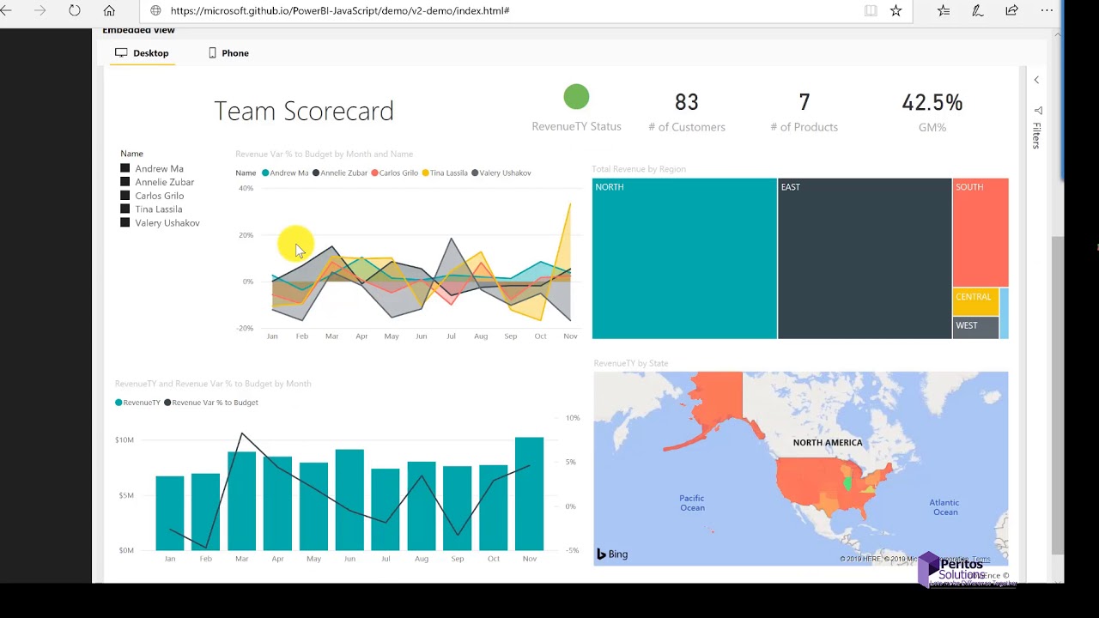Click the Mar revenue bar
Viewport: 1099px width, 618px height.
click(x=241, y=501)
